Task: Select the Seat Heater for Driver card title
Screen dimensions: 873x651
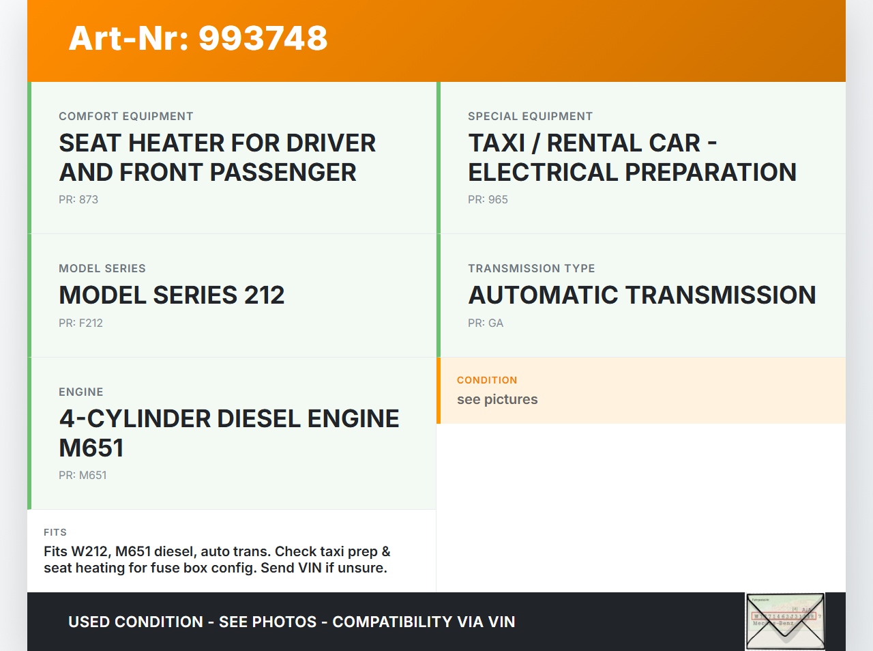Action: 217,158
